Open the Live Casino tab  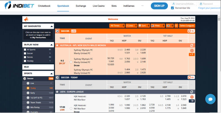coord(99,6)
